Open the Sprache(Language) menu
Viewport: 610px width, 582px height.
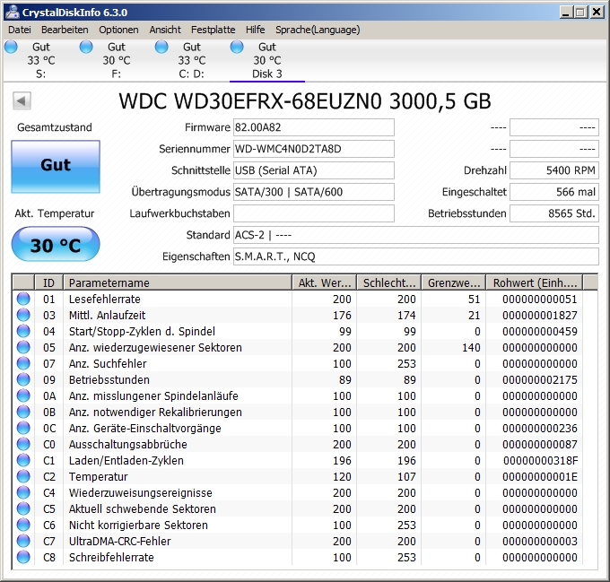coord(318,30)
